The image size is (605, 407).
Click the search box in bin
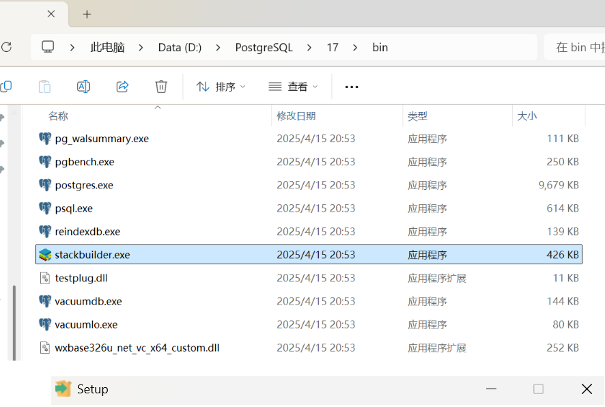pyautogui.click(x=577, y=47)
